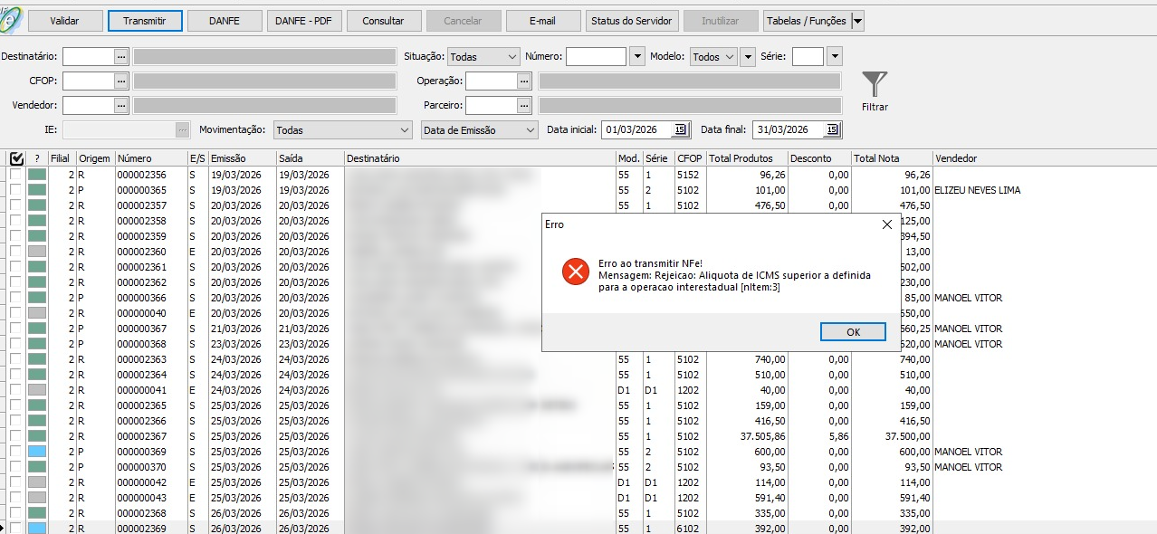Screen dimensions: 1157x534
Task: Click the Vendedor search ellipsis button
Action: tap(121, 105)
